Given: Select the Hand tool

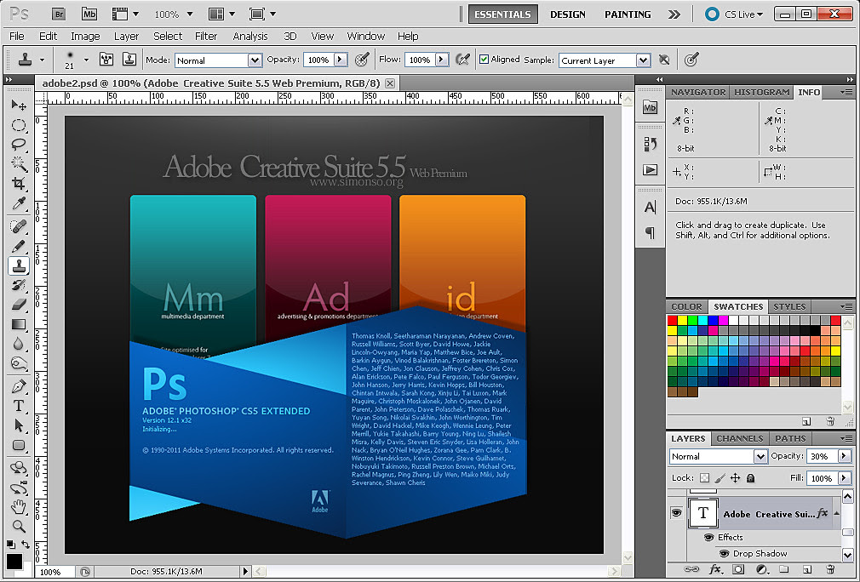Looking at the screenshot, I should click(x=19, y=505).
